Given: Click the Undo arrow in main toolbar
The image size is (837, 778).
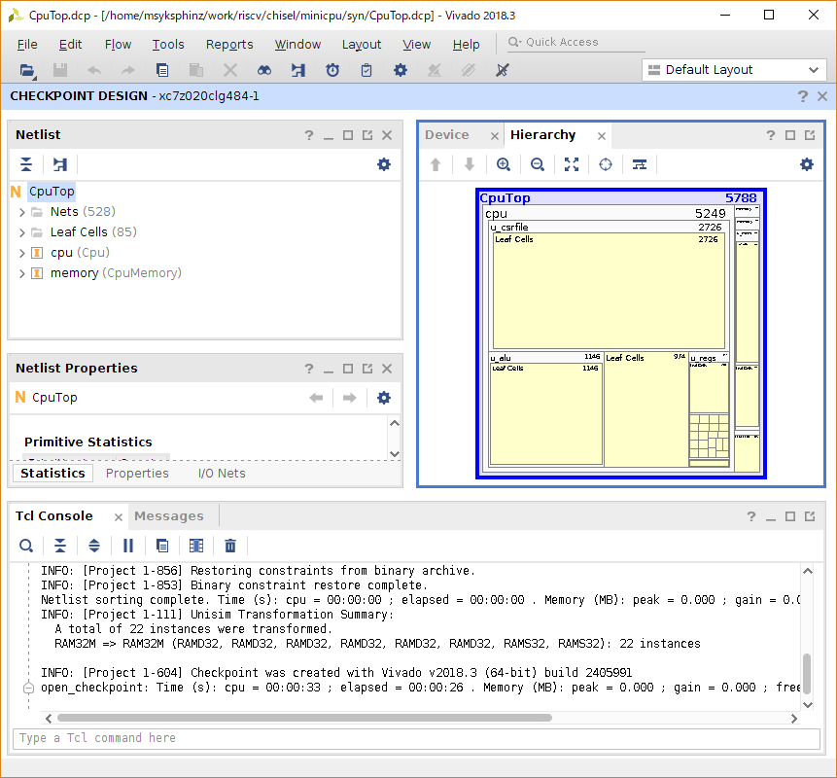Looking at the screenshot, I should [94, 70].
